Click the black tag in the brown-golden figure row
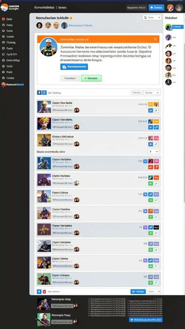 tap(156, 227)
